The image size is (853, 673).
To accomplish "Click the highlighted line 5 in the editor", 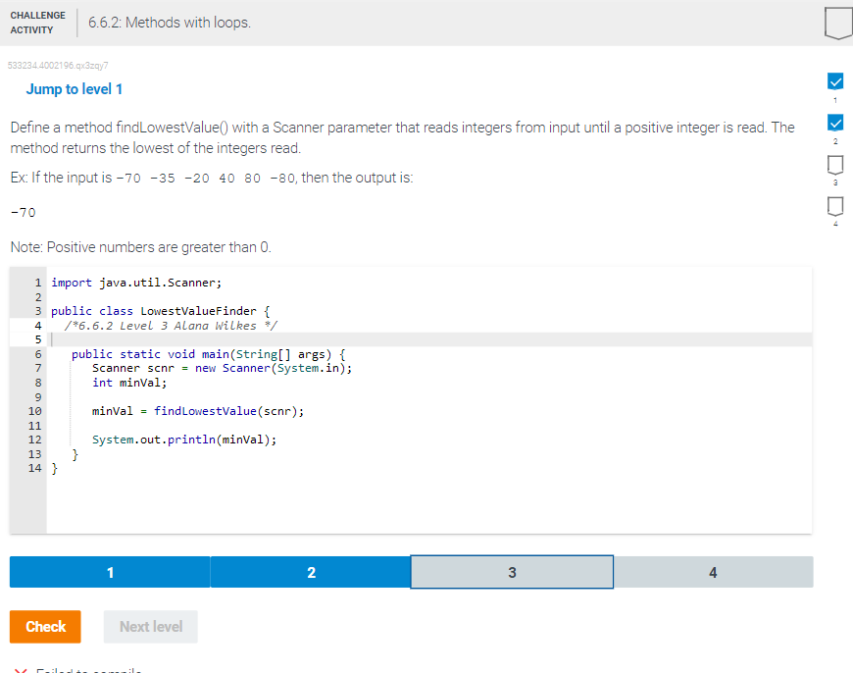I will 196,339.
